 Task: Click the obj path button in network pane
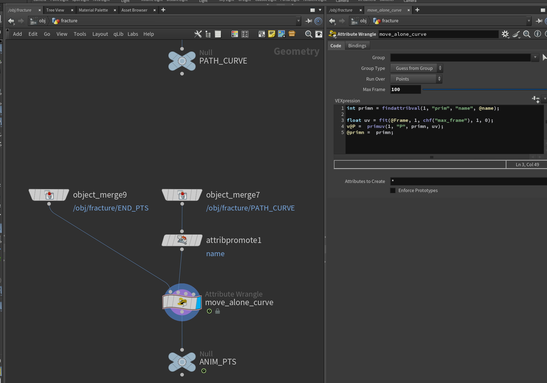[38, 21]
